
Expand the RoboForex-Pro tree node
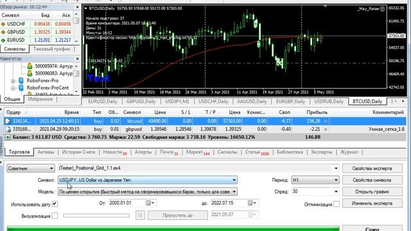click(13, 81)
